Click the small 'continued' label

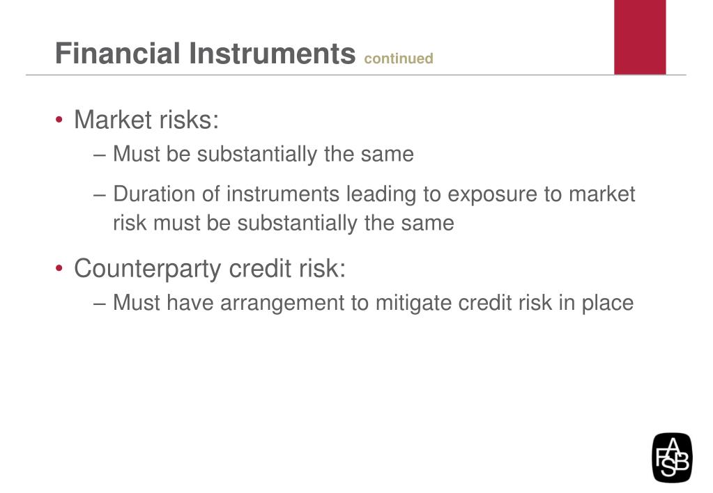(399, 58)
